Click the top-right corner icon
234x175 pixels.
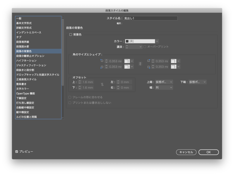148,61
